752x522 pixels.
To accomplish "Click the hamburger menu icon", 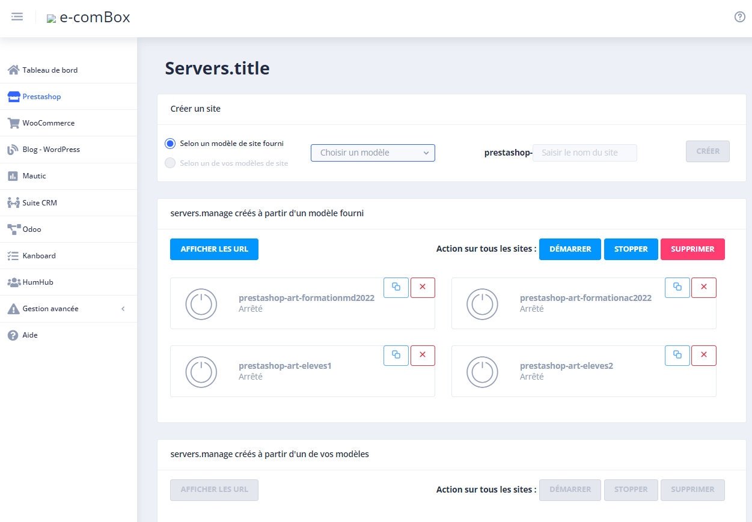I will [17, 17].
